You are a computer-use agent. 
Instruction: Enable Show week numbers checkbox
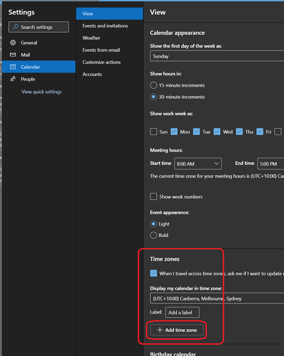pyautogui.click(x=154, y=197)
